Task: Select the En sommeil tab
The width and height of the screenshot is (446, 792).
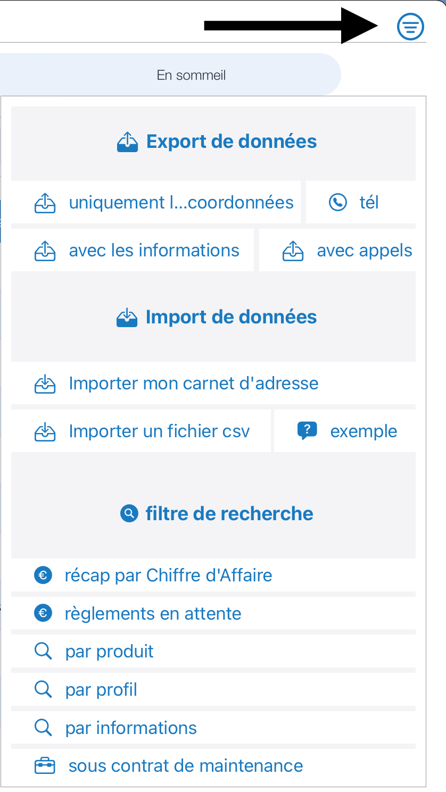Action: click(x=191, y=76)
